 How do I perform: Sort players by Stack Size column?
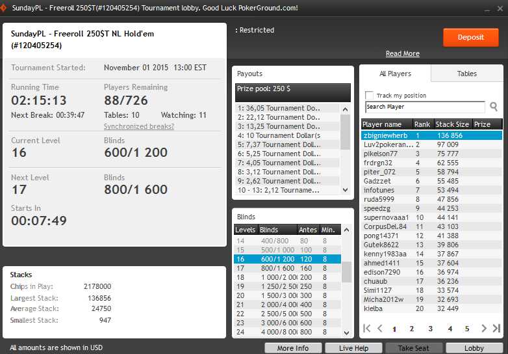(x=452, y=124)
